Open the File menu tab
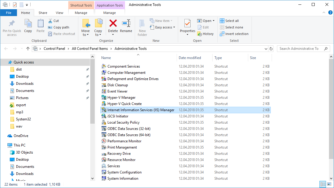334x188 pixels. (x=9, y=13)
